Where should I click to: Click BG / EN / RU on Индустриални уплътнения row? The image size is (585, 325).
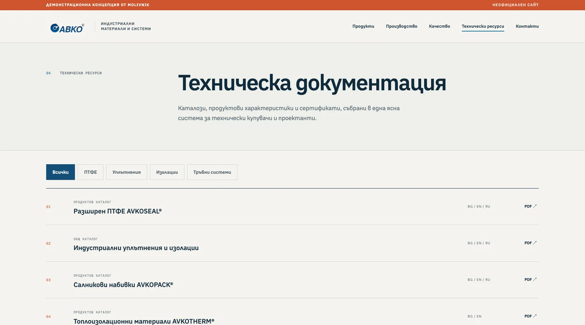[x=479, y=243]
